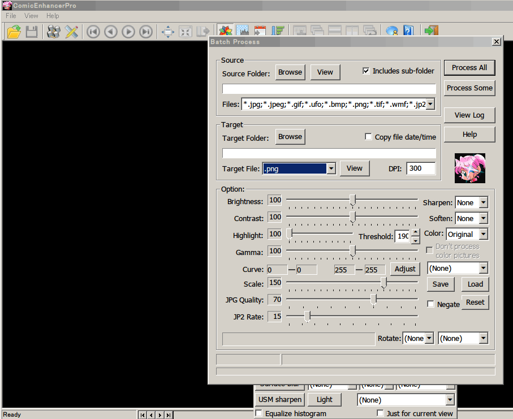This screenshot has height=419, width=513.
Task: Open the Rotate dropdown
Action: tap(429, 338)
